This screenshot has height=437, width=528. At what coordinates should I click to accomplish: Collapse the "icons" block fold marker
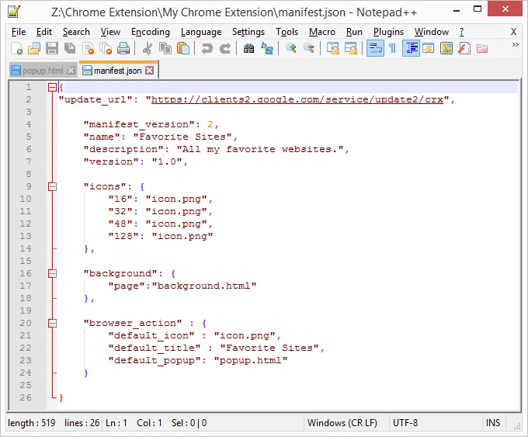52,186
